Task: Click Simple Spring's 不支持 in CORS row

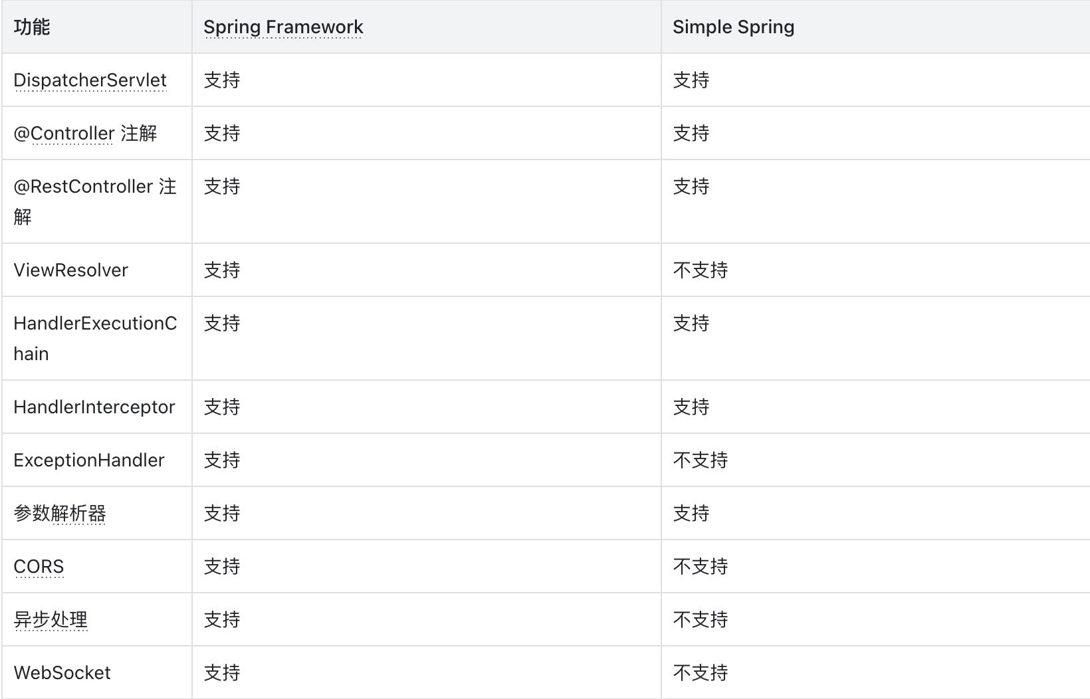Action: click(701, 567)
